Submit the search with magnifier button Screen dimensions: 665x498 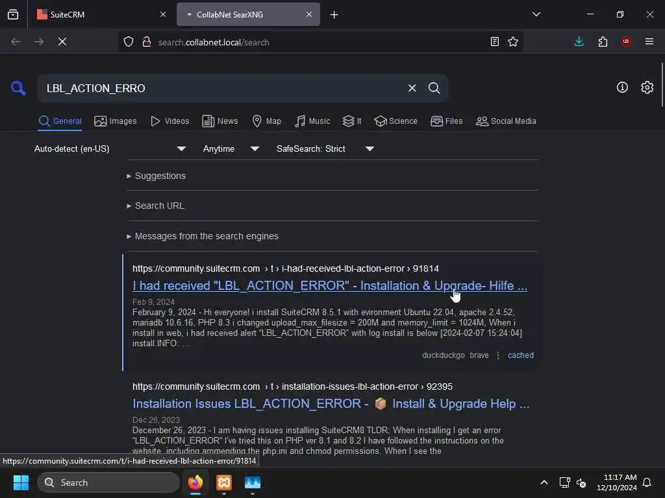434,88
